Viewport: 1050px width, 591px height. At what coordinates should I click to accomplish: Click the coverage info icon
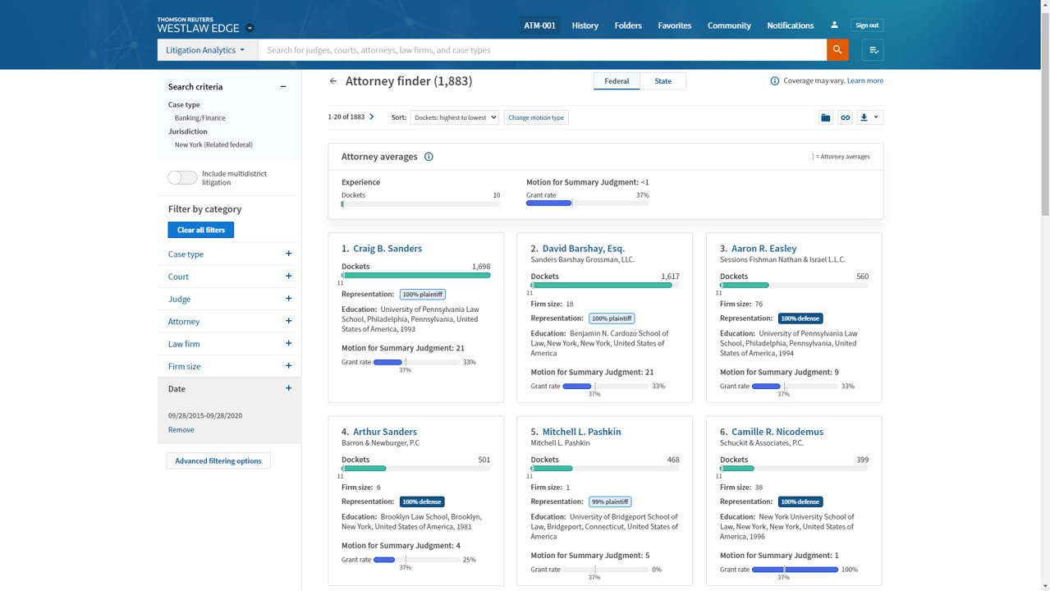pyautogui.click(x=774, y=81)
